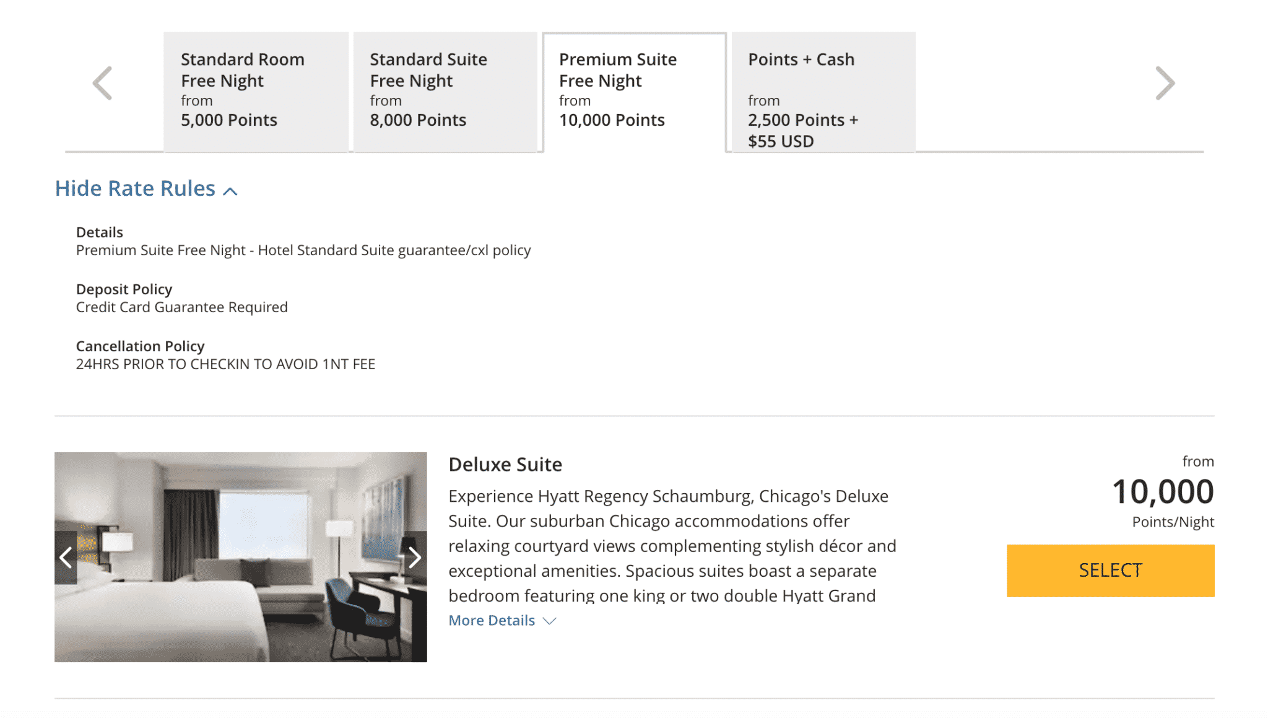Click the Cancellation Policy heading
This screenshot has height=718, width=1268.
pyautogui.click(x=140, y=346)
